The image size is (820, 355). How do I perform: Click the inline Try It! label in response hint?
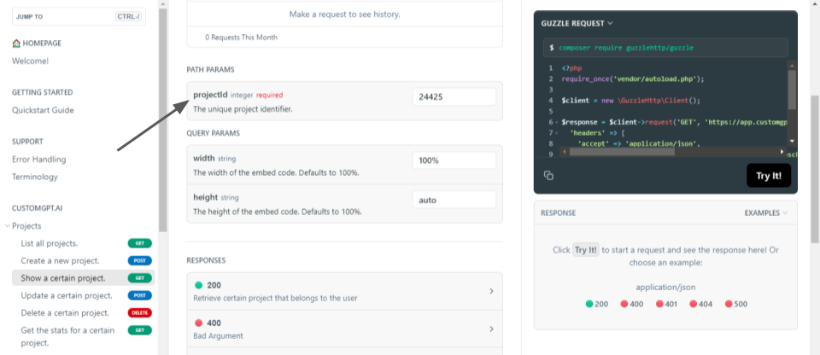coord(586,250)
